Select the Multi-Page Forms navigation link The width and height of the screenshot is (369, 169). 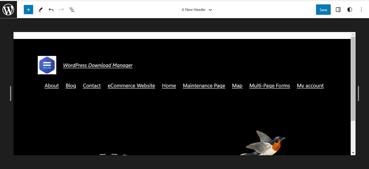click(x=269, y=86)
